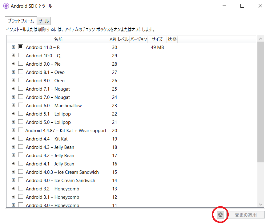
Task: Check the Android 7.0 – Nougat checkbox
Action: 21,97
